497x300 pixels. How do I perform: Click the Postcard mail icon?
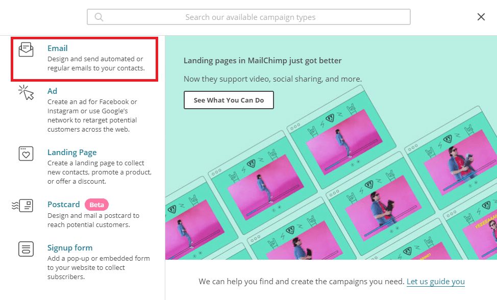[22, 206]
